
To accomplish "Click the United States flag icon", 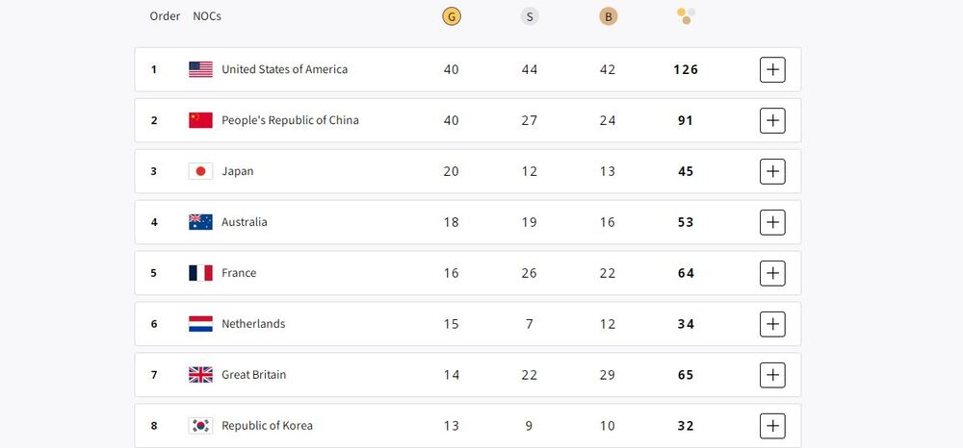I will [200, 69].
